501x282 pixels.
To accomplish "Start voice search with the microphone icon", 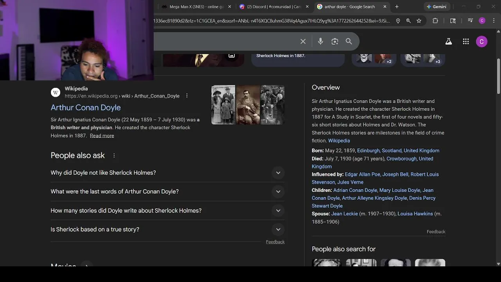I will [x=321, y=42].
